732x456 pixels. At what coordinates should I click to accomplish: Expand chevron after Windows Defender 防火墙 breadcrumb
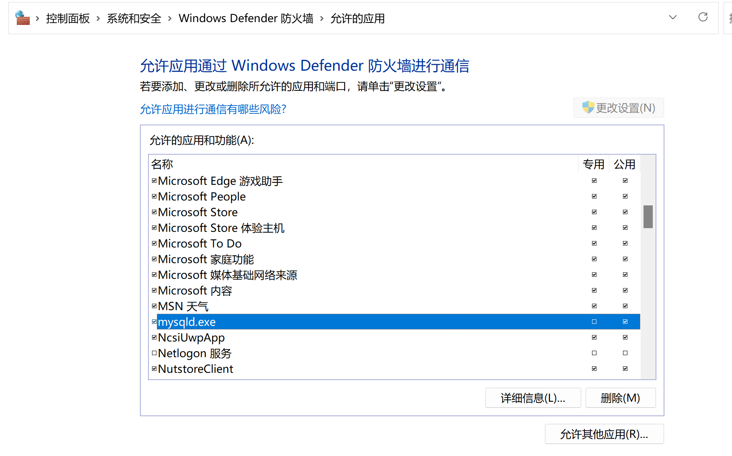[x=322, y=18]
